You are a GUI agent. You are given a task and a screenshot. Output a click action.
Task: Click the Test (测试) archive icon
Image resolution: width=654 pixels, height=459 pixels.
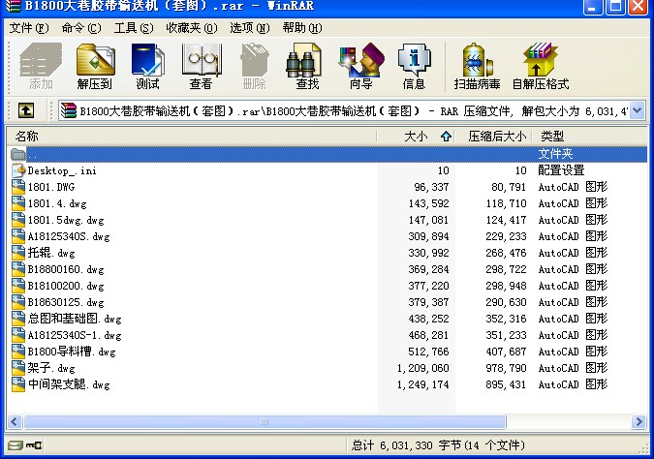(x=147, y=66)
